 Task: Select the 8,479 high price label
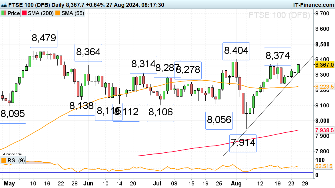pyautogui.click(x=44, y=38)
